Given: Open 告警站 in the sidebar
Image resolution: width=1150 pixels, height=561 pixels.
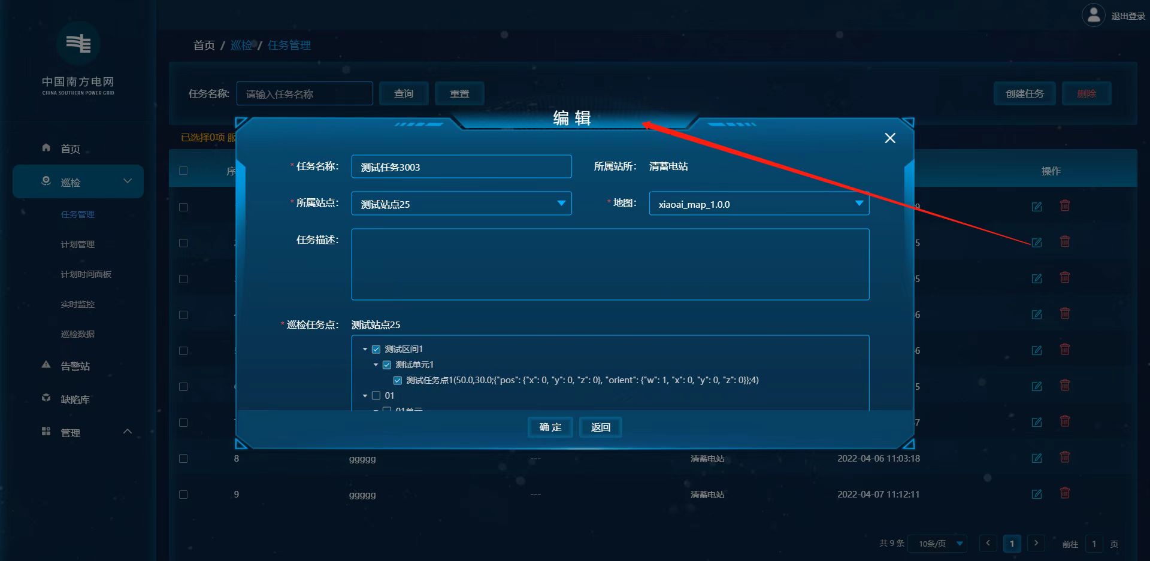Looking at the screenshot, I should pyautogui.click(x=75, y=366).
